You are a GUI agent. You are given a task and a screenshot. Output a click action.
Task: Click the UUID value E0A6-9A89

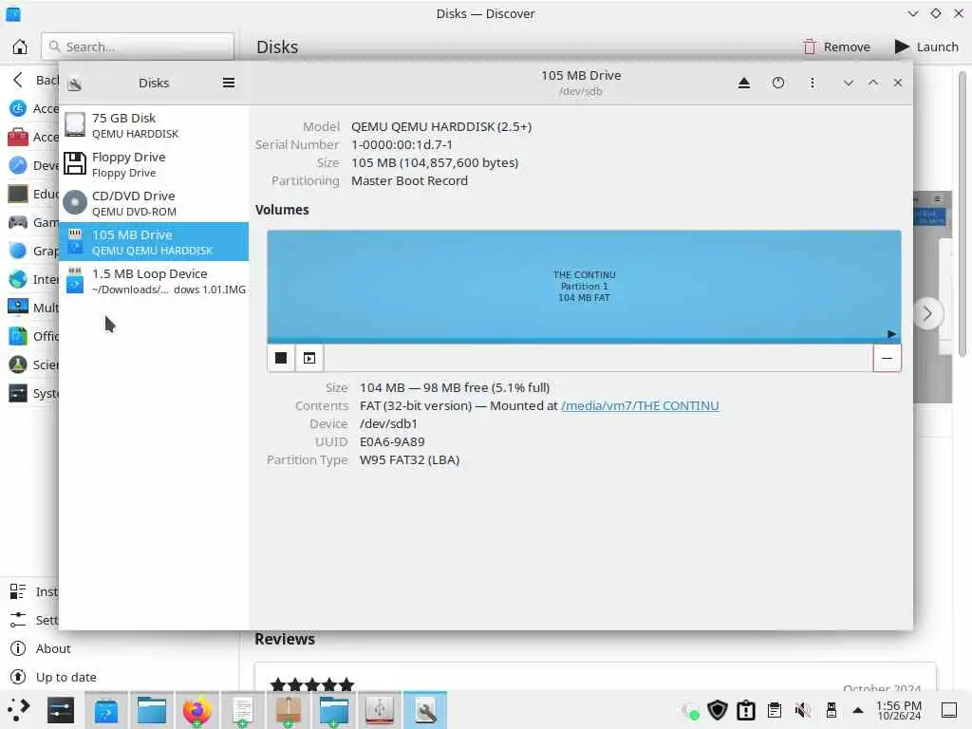[x=392, y=442]
